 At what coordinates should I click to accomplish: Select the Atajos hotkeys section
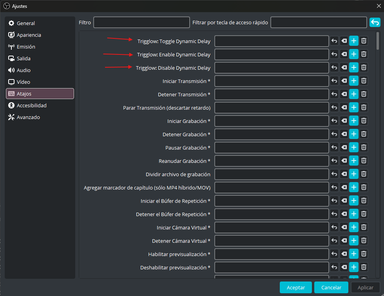pyautogui.click(x=40, y=94)
